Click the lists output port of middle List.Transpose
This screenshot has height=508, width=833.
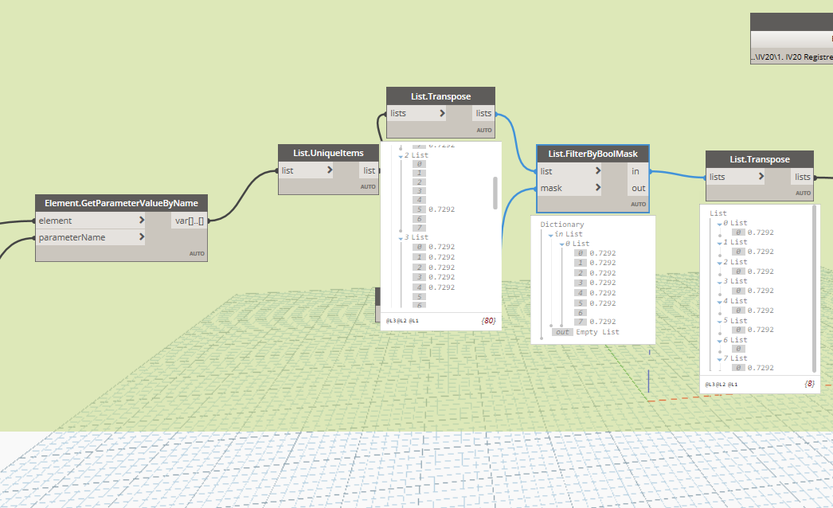click(x=483, y=113)
